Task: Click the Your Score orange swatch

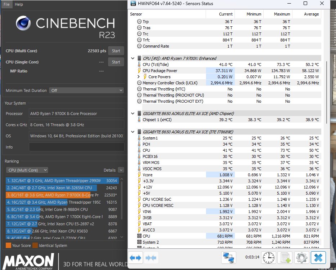Action: [8, 245]
